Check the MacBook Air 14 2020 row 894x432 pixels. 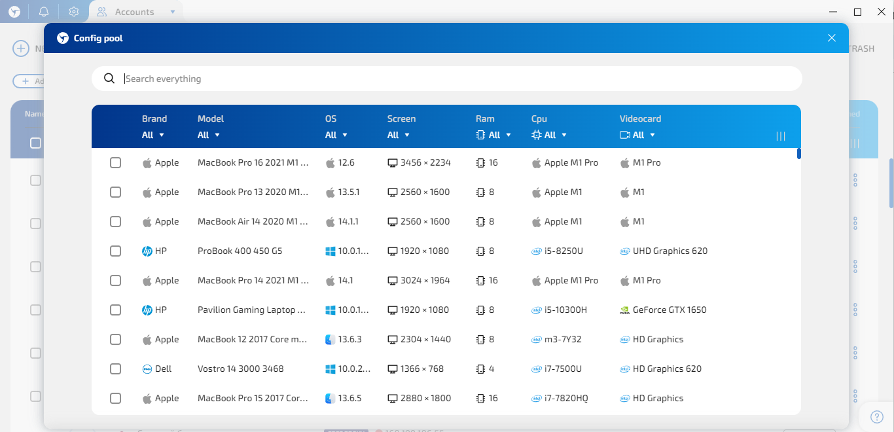pos(115,221)
